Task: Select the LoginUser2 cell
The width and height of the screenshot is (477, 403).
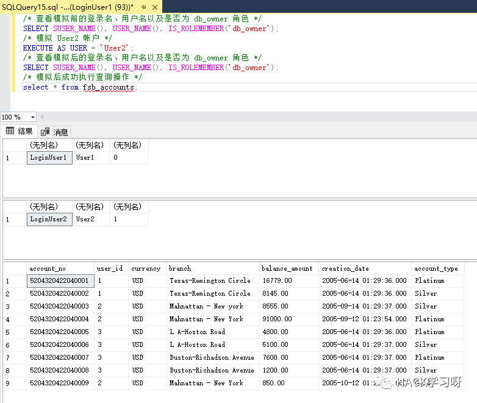Action: (49, 219)
